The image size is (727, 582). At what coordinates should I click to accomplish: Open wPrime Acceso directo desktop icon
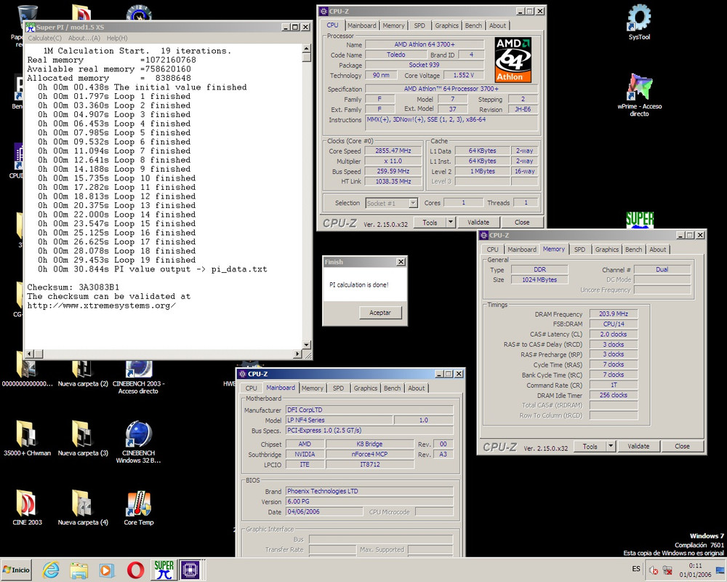coord(639,95)
